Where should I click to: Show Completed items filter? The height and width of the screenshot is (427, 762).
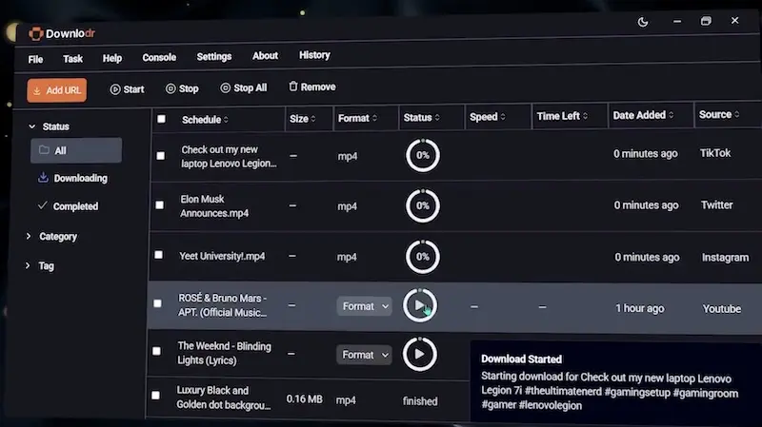[68, 206]
